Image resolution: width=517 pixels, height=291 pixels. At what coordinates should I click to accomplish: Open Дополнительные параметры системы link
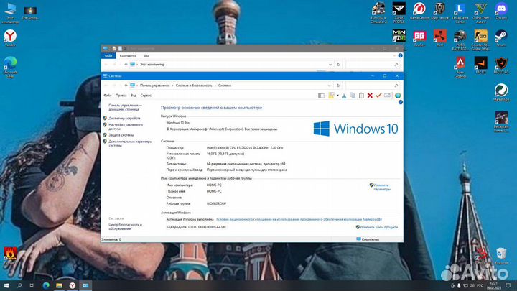(x=130, y=143)
